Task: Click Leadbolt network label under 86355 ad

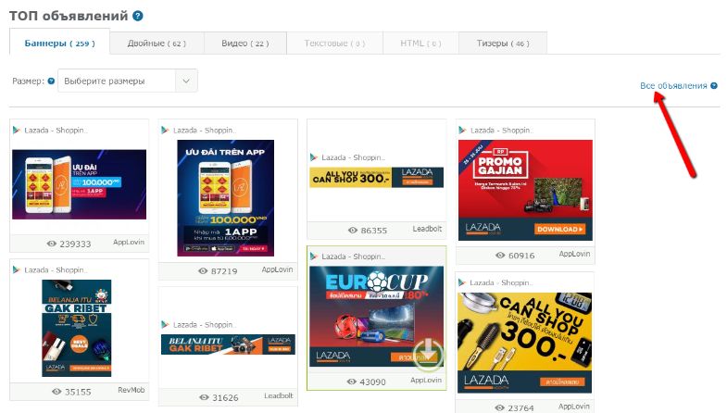Action: [x=427, y=229]
